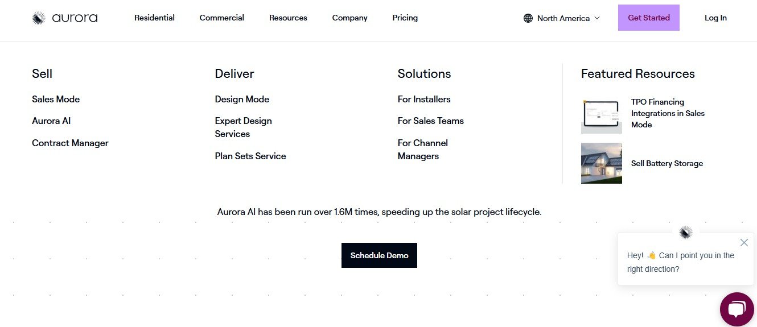Click the Log In link
The image size is (757, 327).
pyautogui.click(x=715, y=18)
